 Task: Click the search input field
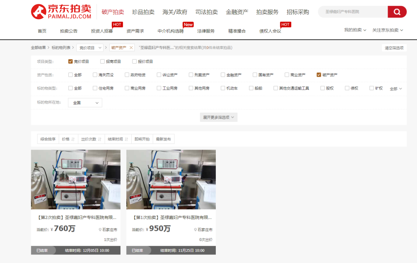click(353, 12)
